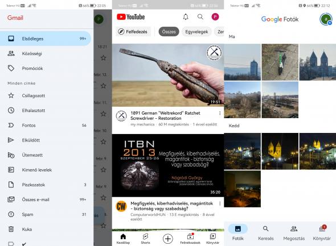
Task: Open options for Megfigyelés kiberhadviselés video
Action: [220, 203]
